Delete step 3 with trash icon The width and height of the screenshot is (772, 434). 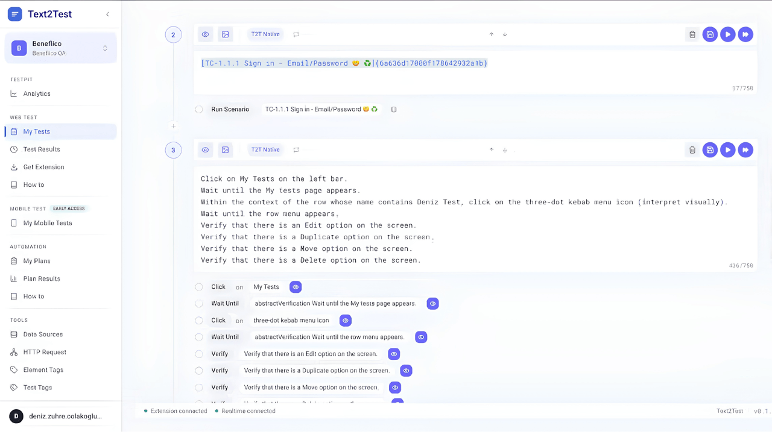tap(692, 149)
